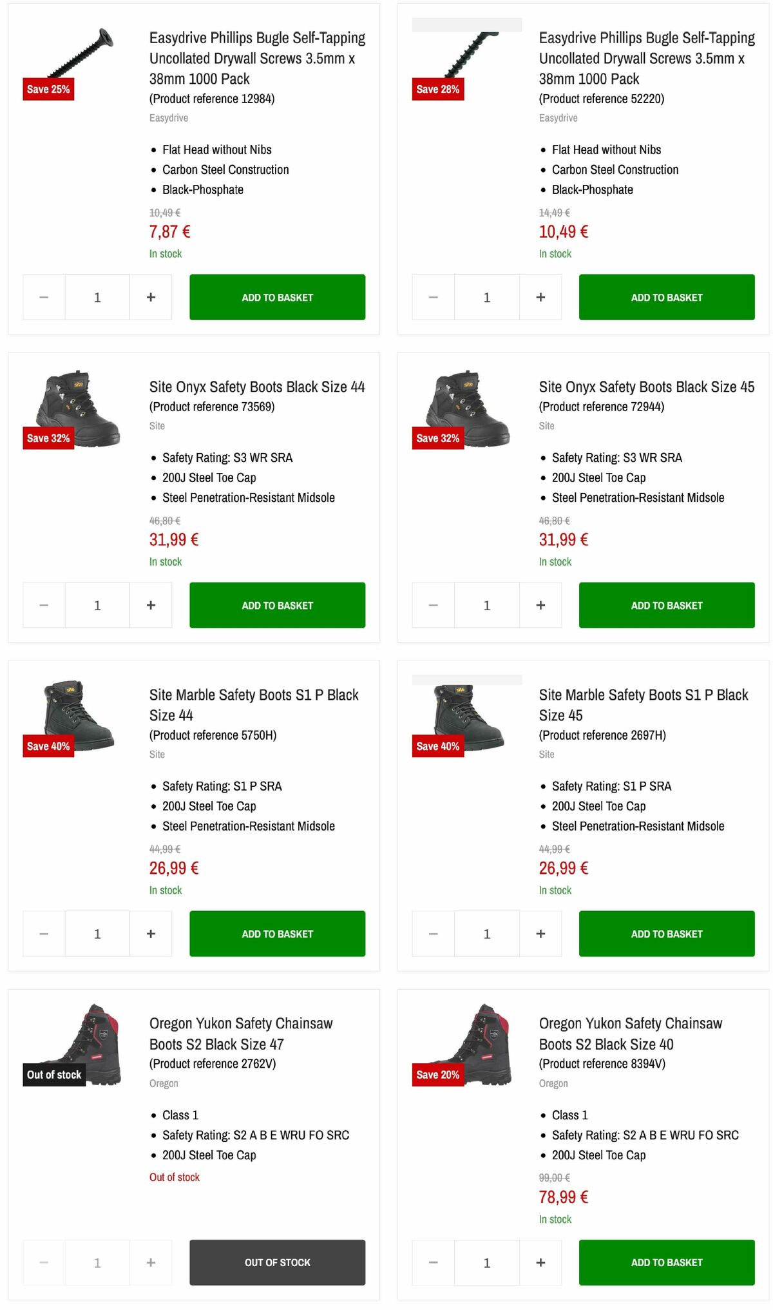Screen dimensions: 773x1310
Task: Add Site Marble Boots Size 44 to basket
Action: pyautogui.click(x=277, y=934)
